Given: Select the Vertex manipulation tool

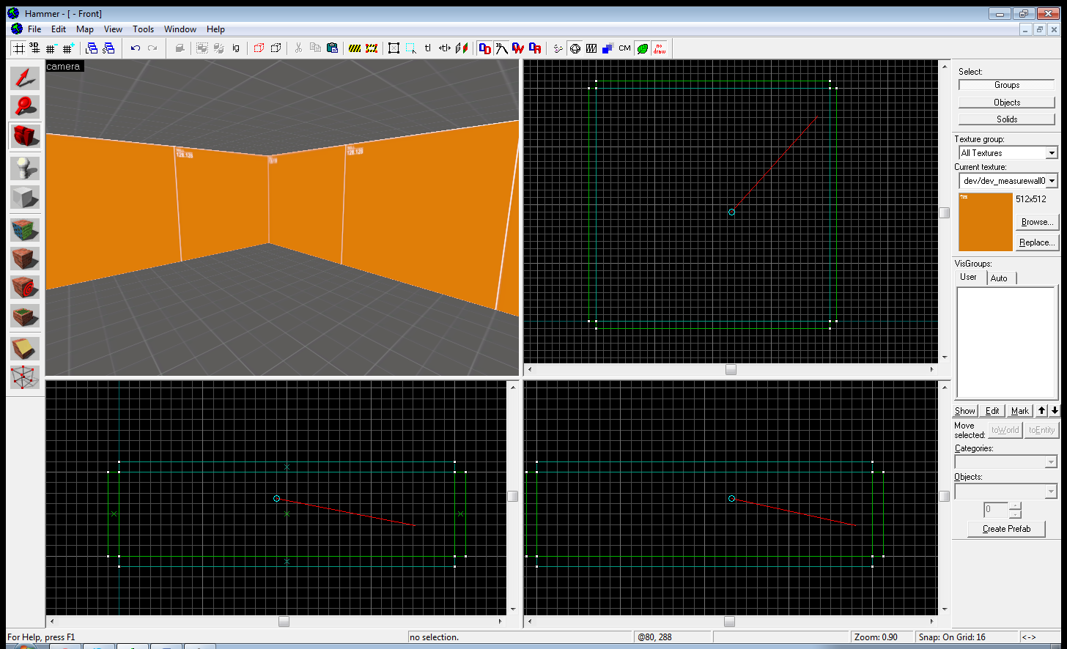Looking at the screenshot, I should 25,377.
